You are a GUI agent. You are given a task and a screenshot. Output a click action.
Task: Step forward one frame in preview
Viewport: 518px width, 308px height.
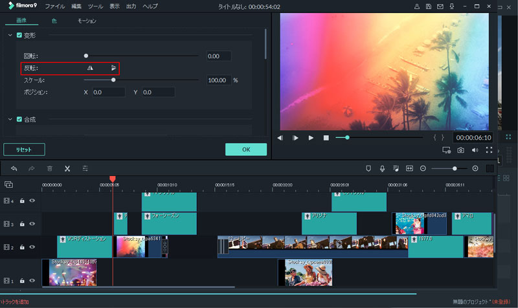click(295, 138)
